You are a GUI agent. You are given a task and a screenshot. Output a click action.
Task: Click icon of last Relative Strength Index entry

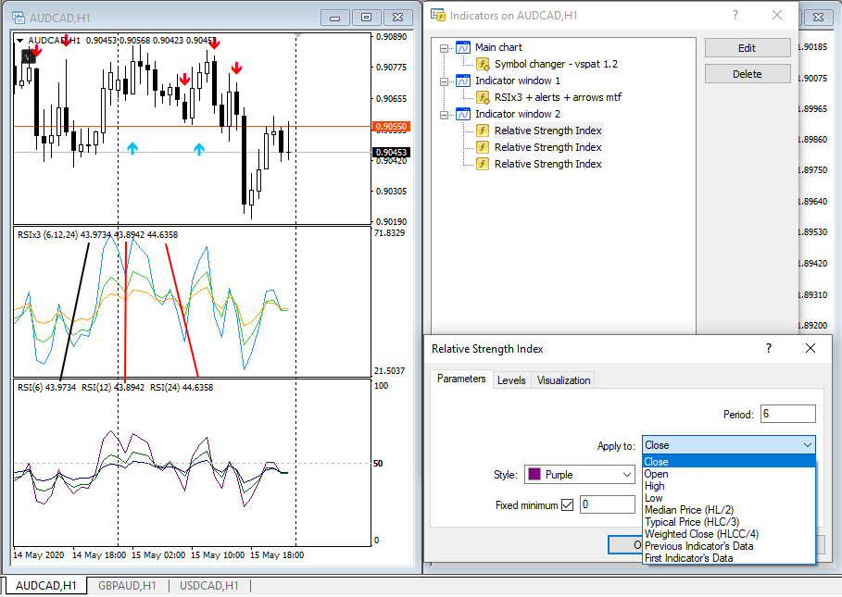(483, 164)
